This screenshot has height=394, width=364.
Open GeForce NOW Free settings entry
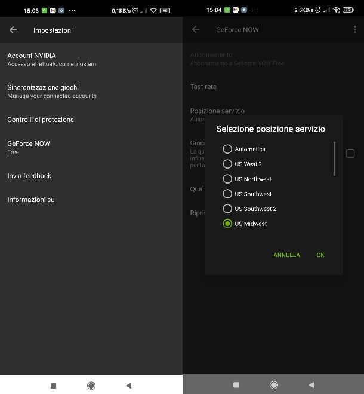click(91, 148)
